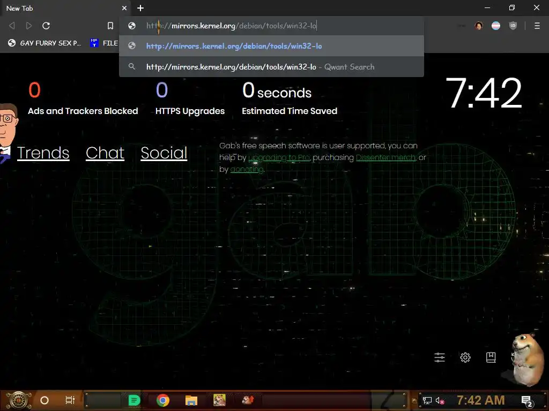
Task: Open the GAY FURRY SEX P... bookmark
Action: pos(44,43)
